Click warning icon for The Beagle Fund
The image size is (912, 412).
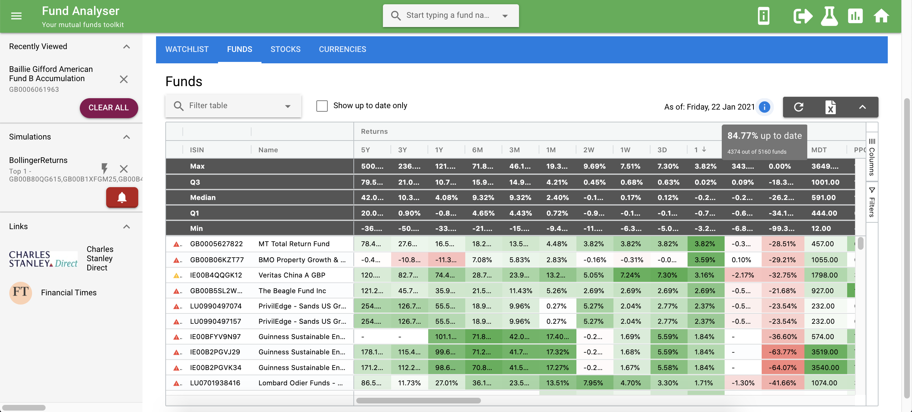click(176, 291)
